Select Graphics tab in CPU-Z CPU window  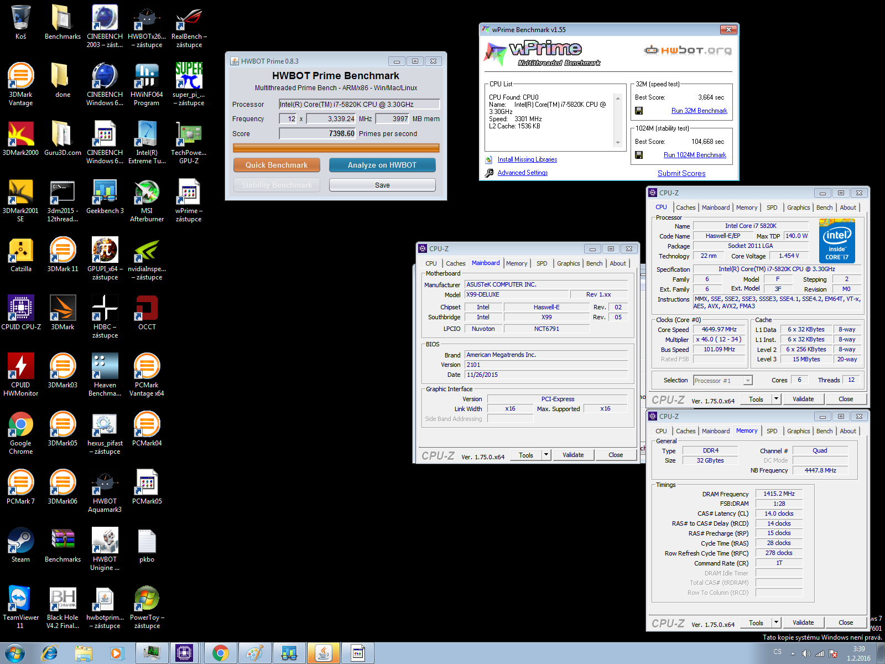tap(799, 207)
